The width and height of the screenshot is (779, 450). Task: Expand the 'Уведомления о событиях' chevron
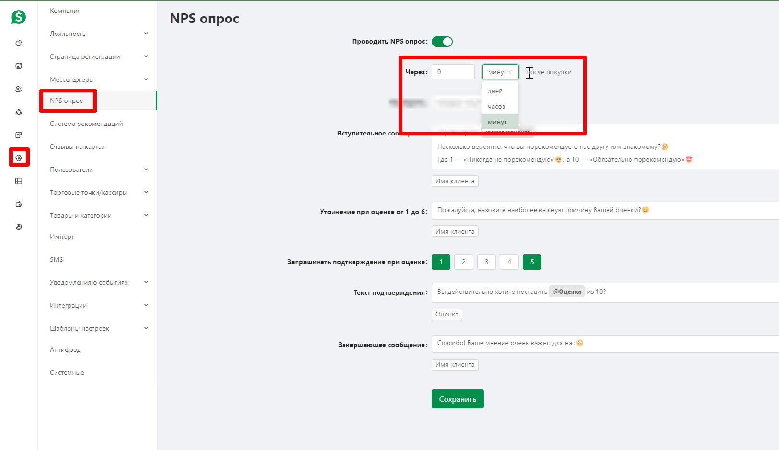pos(146,282)
